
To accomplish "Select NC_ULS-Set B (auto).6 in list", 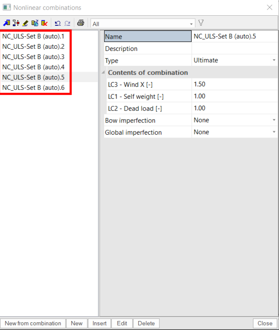I will coord(33,87).
